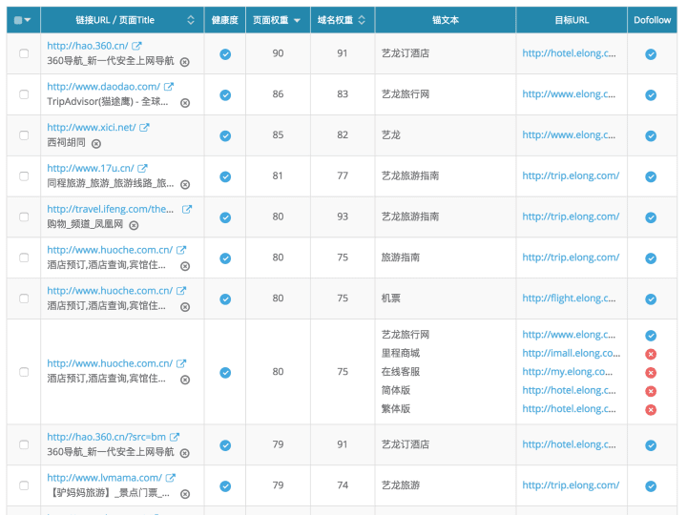Check the row for www.17u.cn
Image resolution: width=687 pixels, height=515 pixels.
click(x=24, y=176)
